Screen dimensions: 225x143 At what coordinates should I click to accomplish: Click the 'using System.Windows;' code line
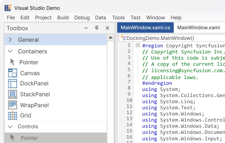(x=173, y=114)
